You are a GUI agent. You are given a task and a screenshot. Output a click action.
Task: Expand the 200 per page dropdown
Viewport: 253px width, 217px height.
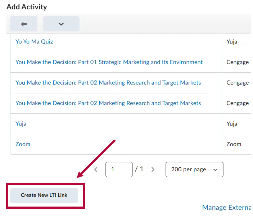tap(194, 169)
